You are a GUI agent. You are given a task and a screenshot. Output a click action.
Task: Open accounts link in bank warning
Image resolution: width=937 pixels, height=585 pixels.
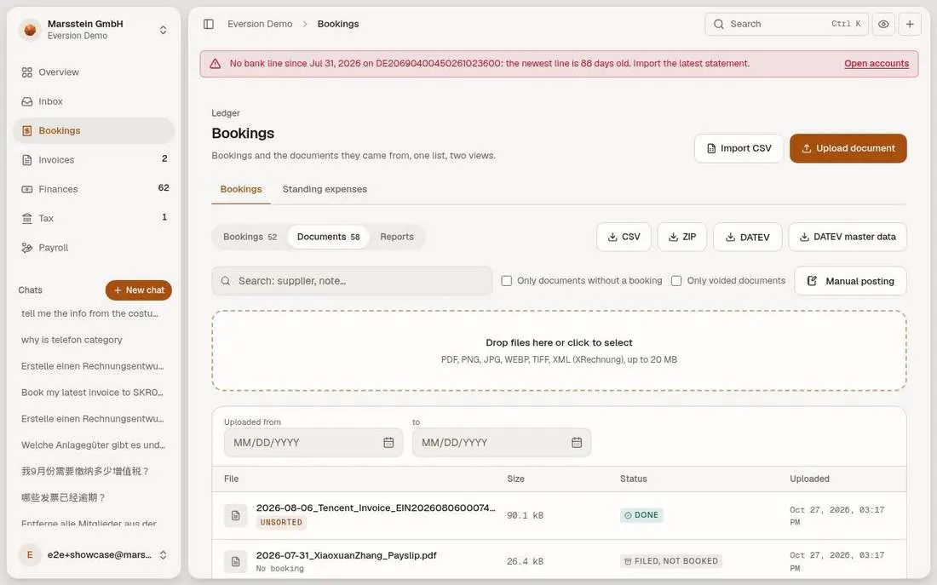(x=876, y=63)
